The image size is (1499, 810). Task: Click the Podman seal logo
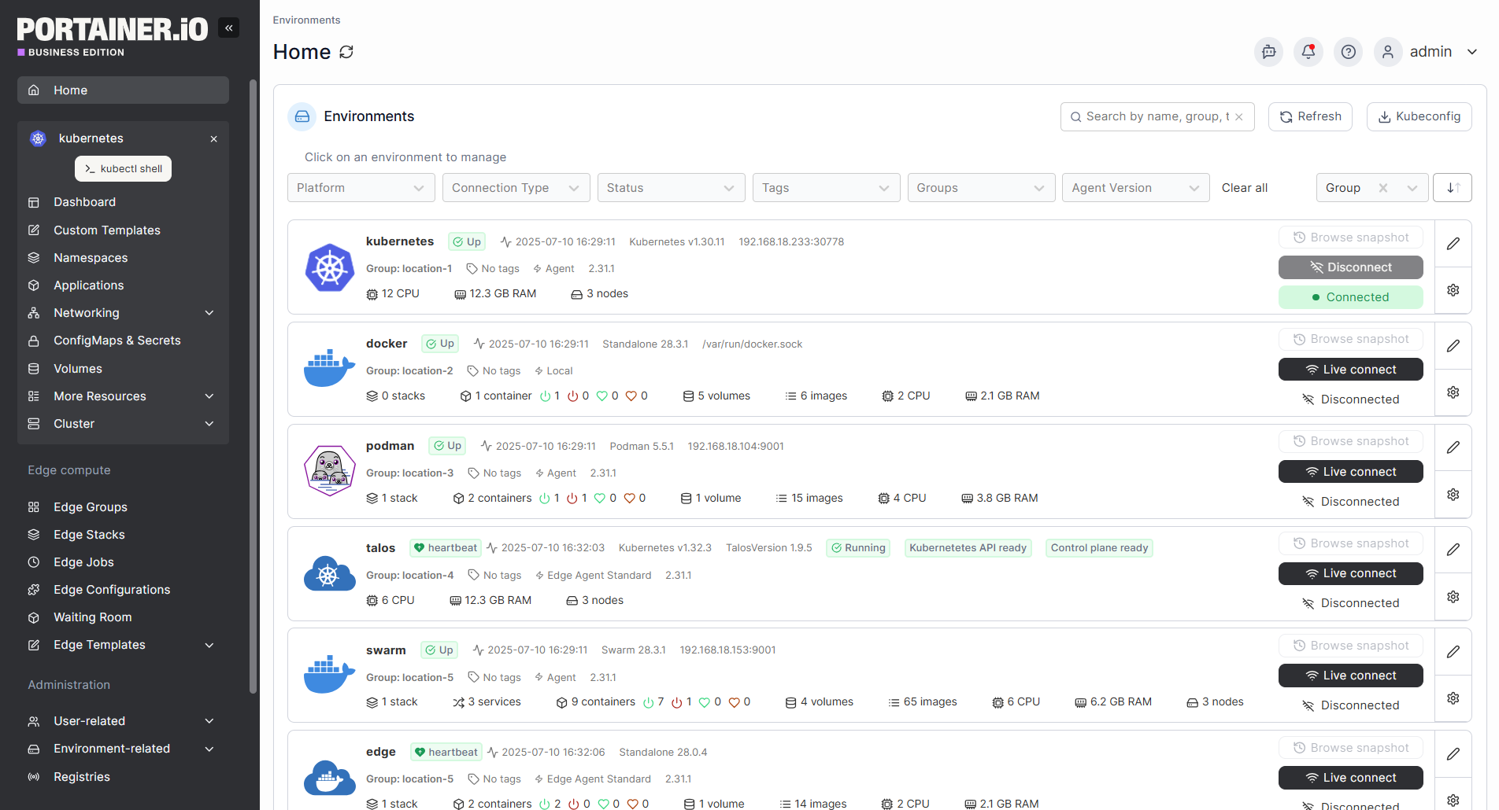(x=329, y=470)
